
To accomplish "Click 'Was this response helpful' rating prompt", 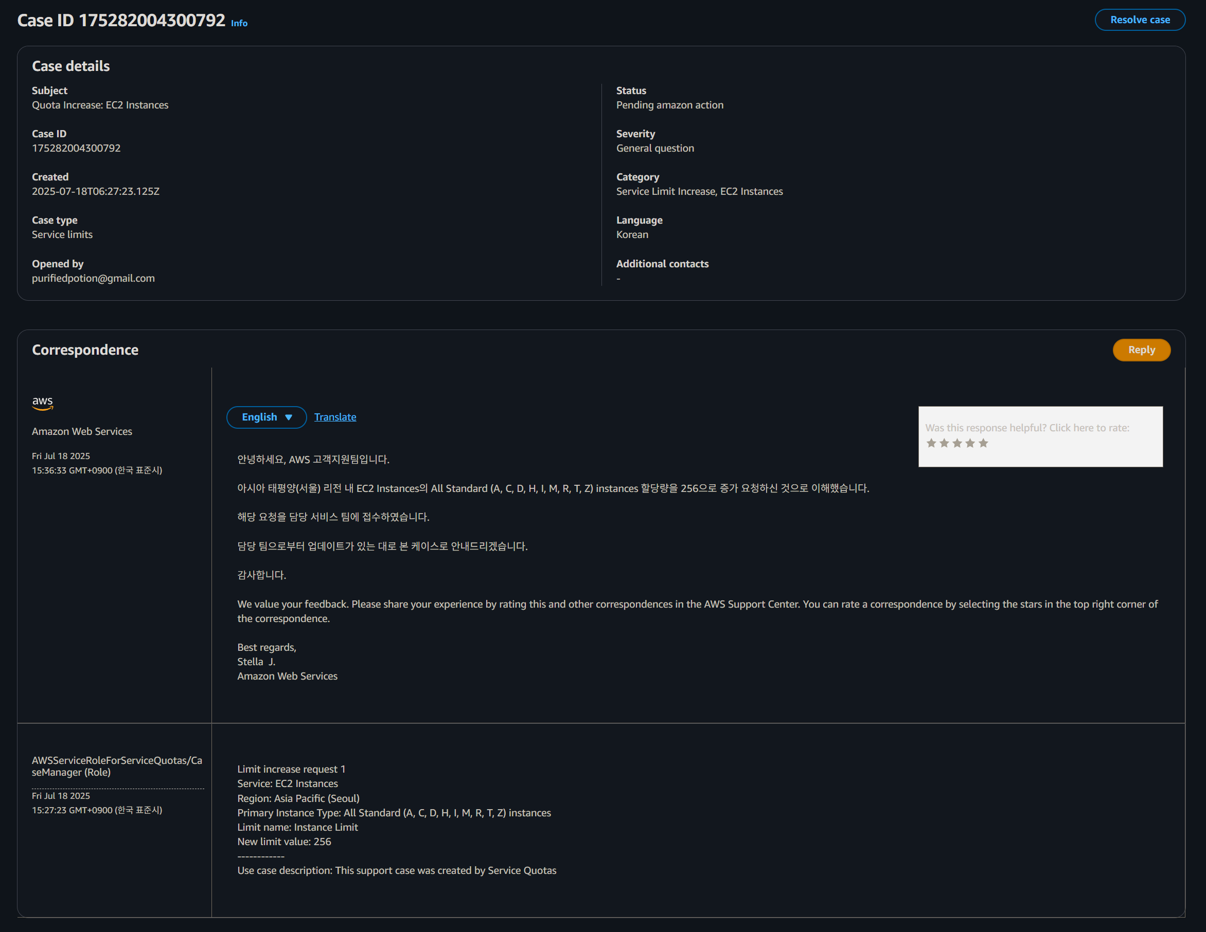I will [x=1026, y=428].
